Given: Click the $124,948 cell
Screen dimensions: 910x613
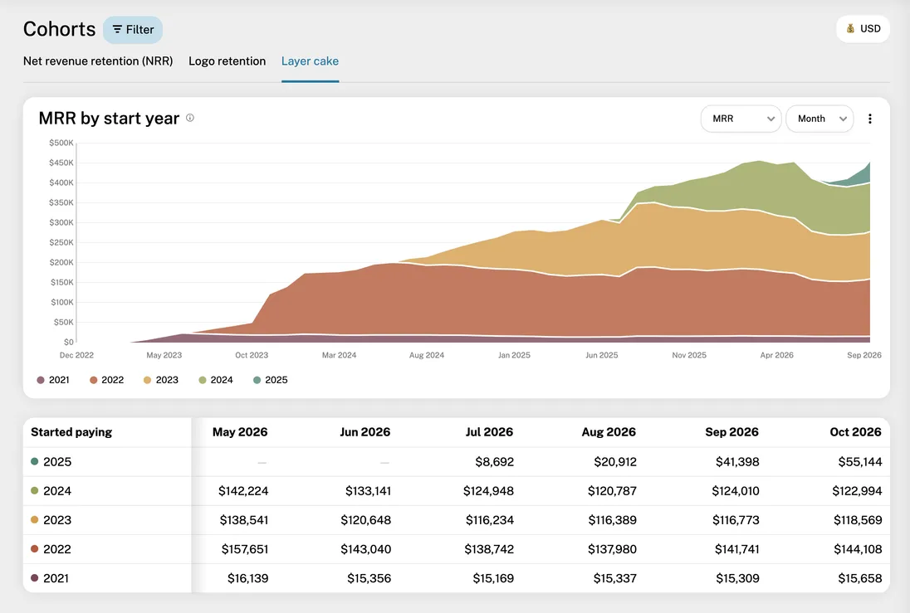Looking at the screenshot, I should click(488, 490).
